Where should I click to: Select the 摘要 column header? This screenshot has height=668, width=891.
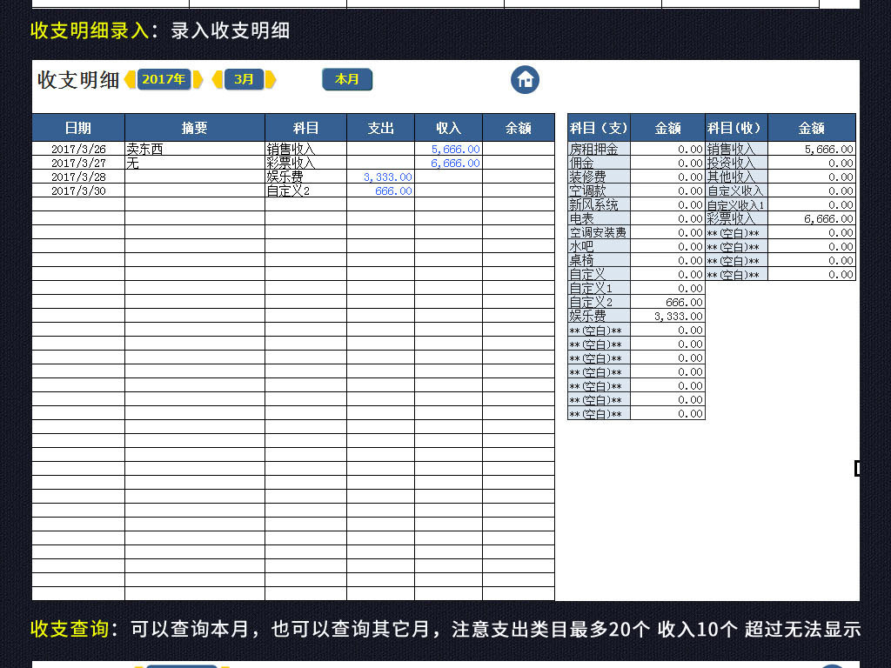pyautogui.click(x=195, y=128)
